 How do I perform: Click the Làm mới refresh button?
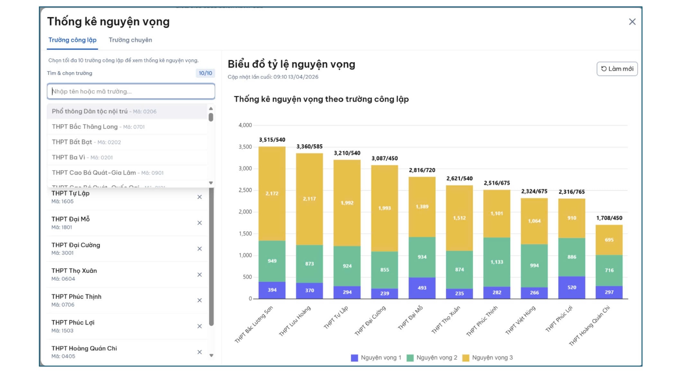[617, 69]
